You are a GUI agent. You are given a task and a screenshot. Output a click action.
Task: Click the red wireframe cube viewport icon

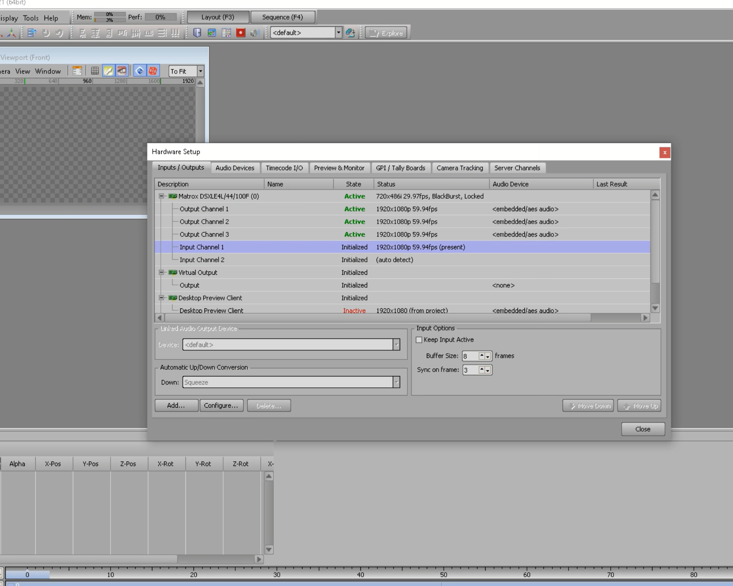153,71
